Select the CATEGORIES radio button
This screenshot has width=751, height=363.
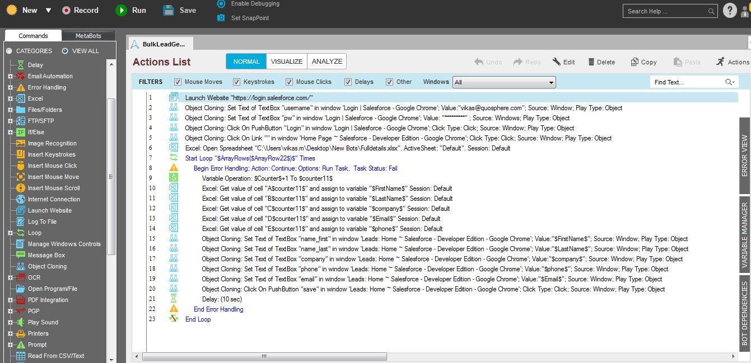pos(9,51)
